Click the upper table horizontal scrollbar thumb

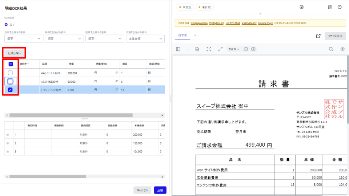tap(71, 115)
